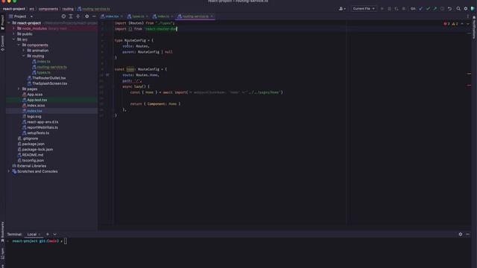Add a new terminal session
The height and width of the screenshot is (268, 477).
pos(48,234)
